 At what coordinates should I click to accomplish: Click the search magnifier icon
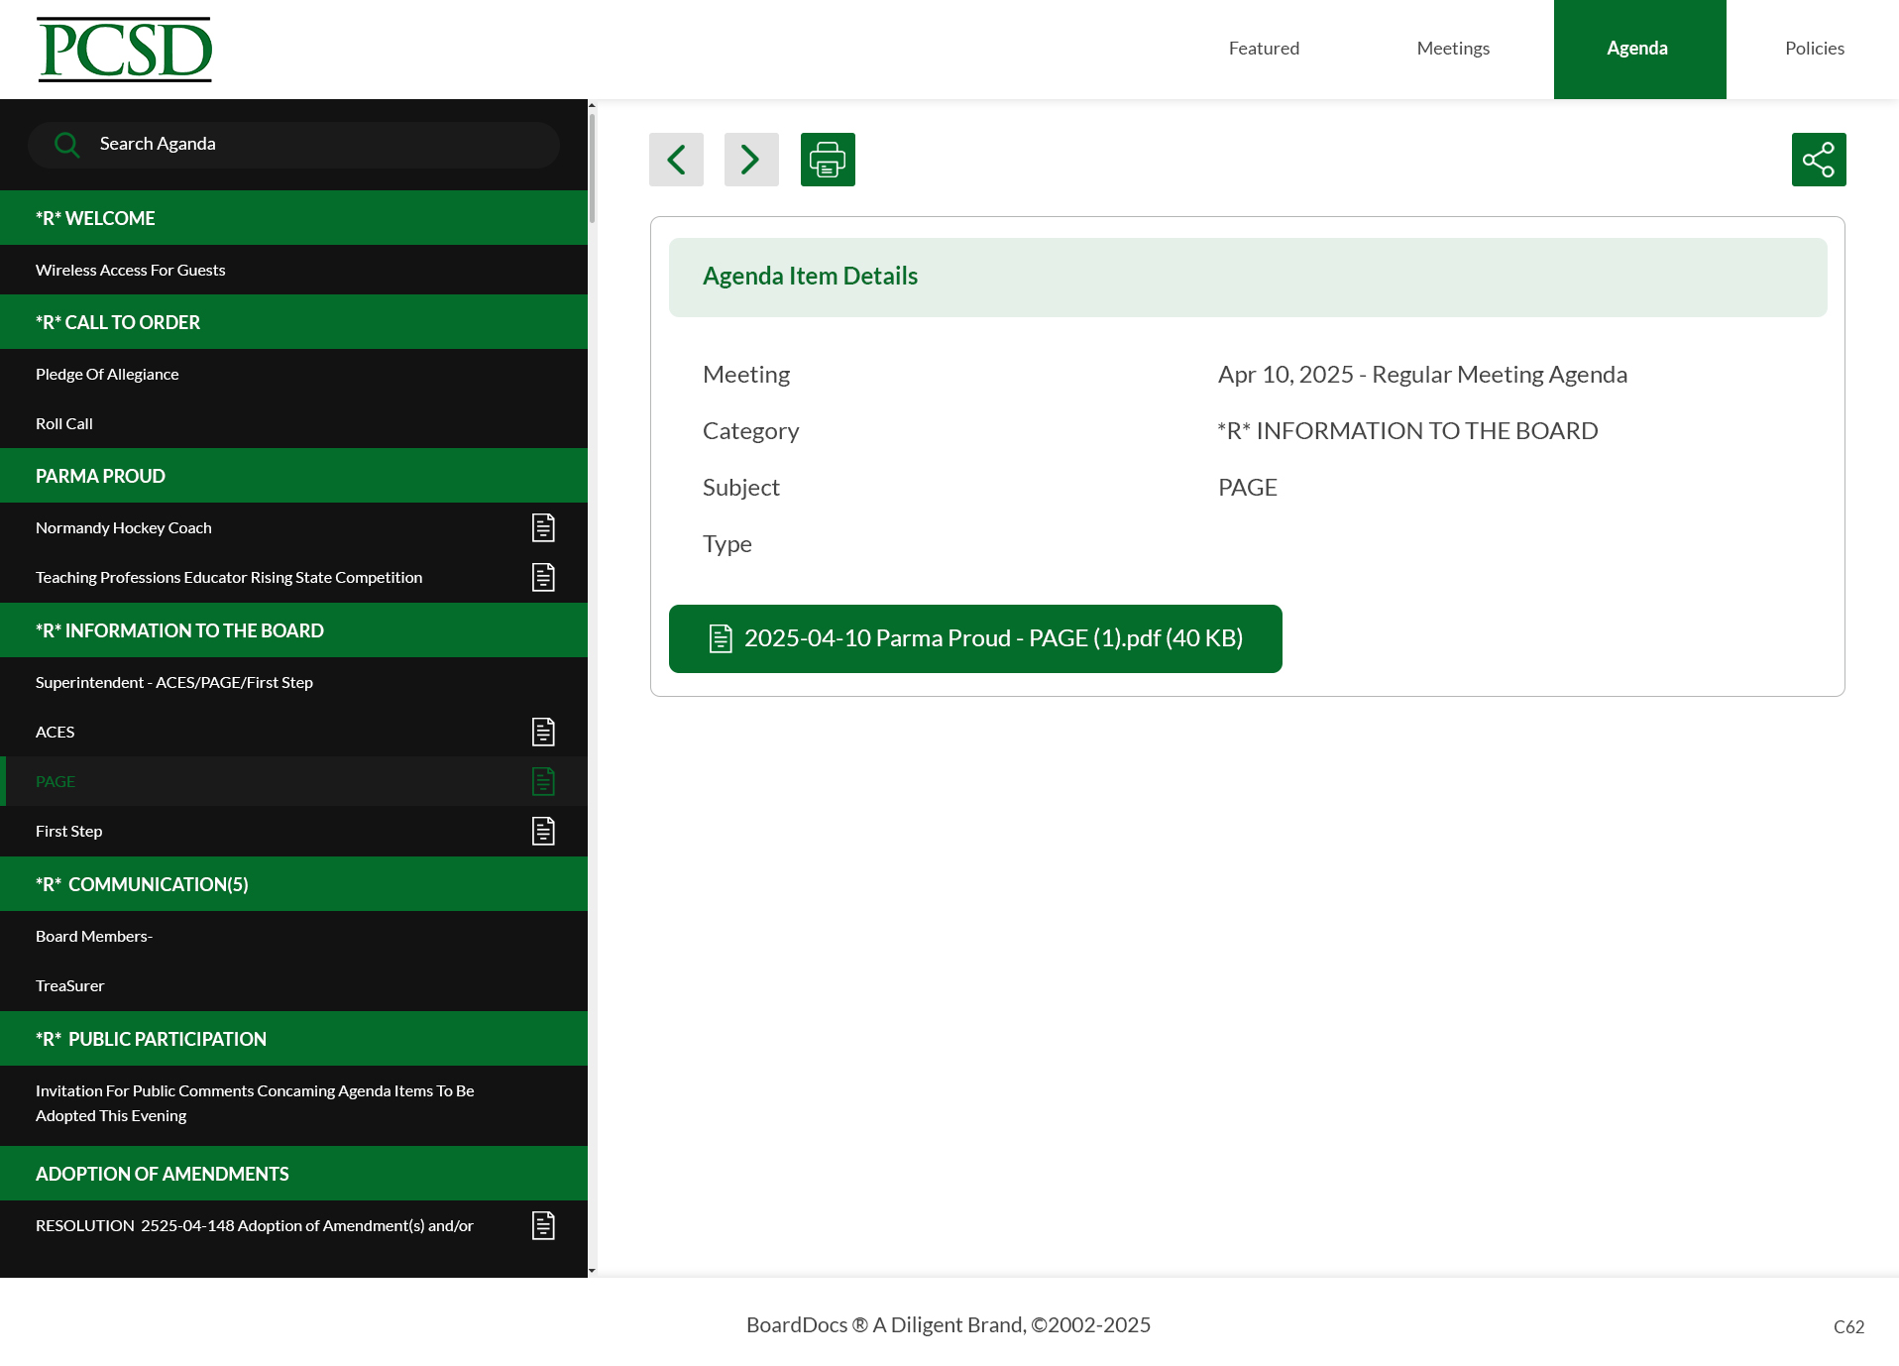66,145
